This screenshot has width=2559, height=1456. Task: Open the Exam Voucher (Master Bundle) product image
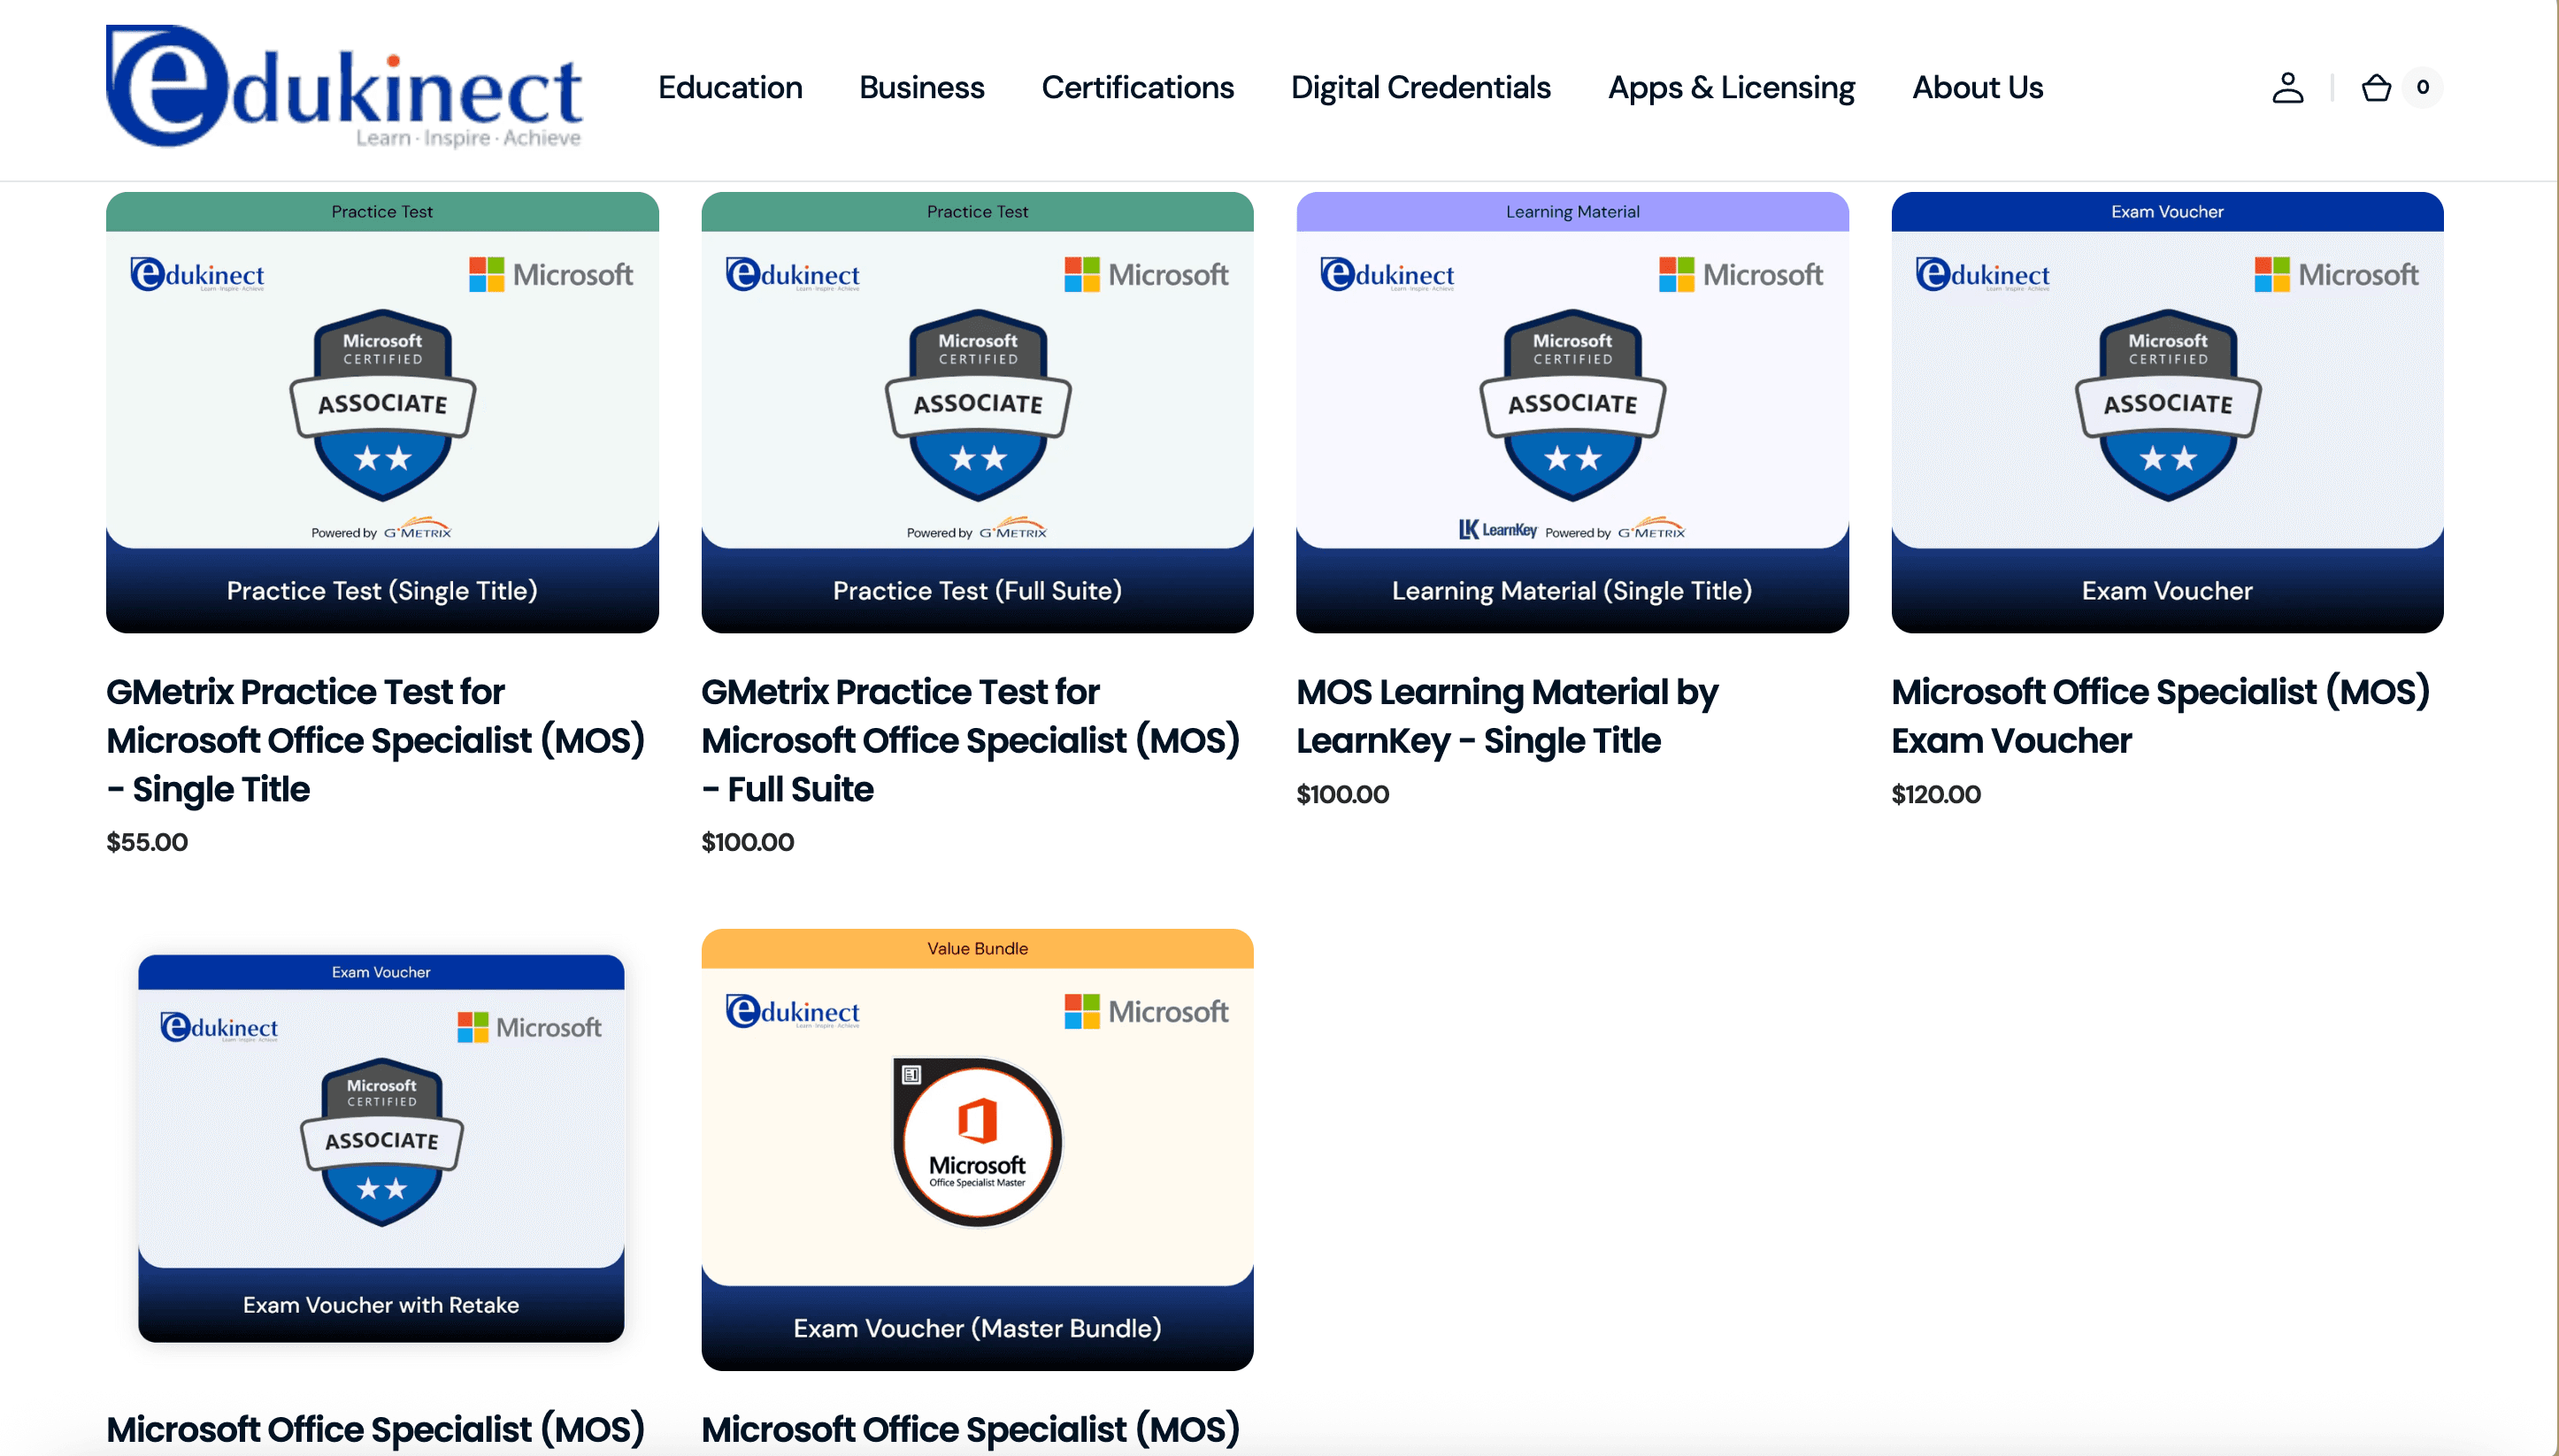point(977,1149)
